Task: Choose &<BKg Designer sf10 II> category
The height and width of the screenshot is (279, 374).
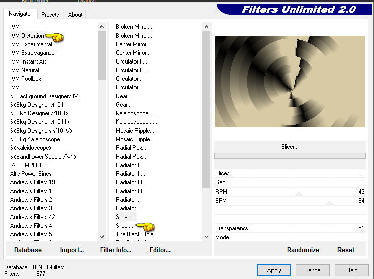Action: (39, 113)
